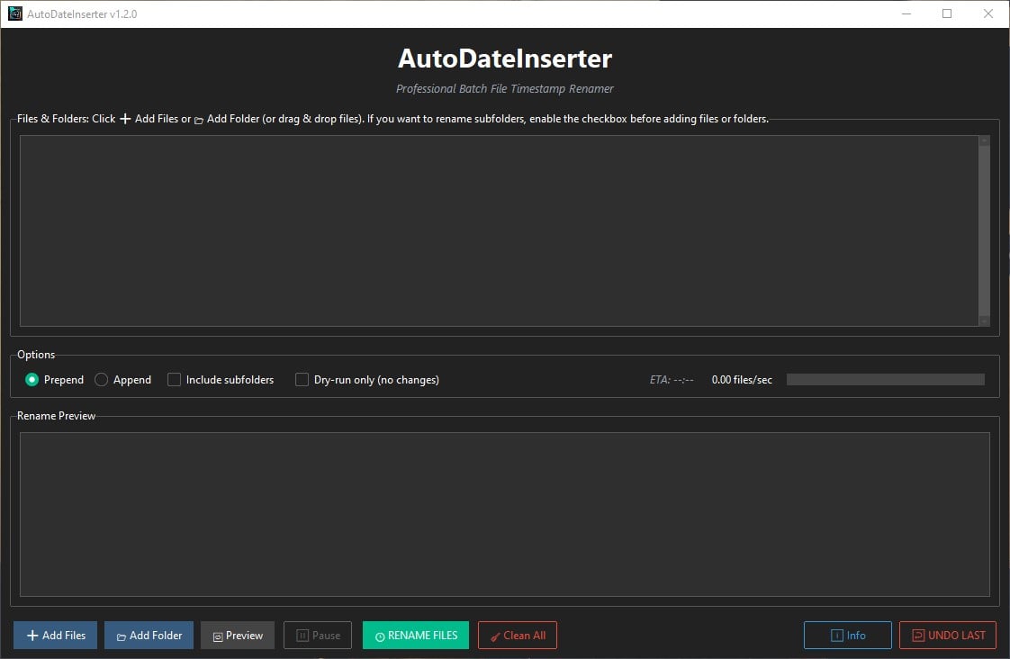Open the Info dialog

[x=847, y=635]
